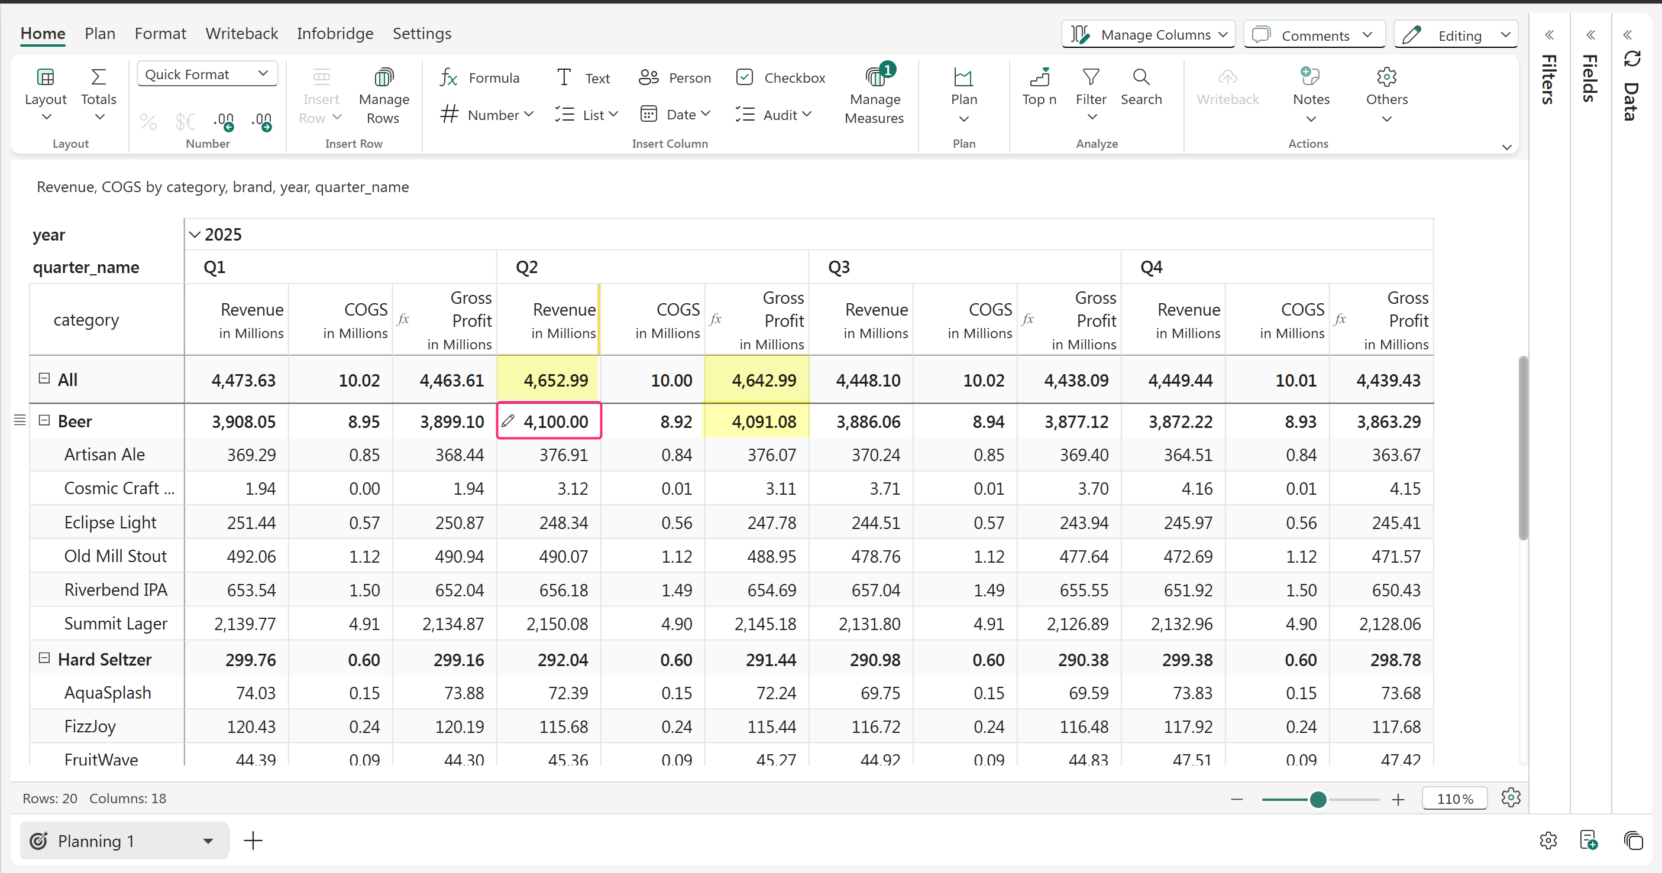Image resolution: width=1662 pixels, height=873 pixels.
Task: Switch to the Writeback tab
Action: click(241, 34)
